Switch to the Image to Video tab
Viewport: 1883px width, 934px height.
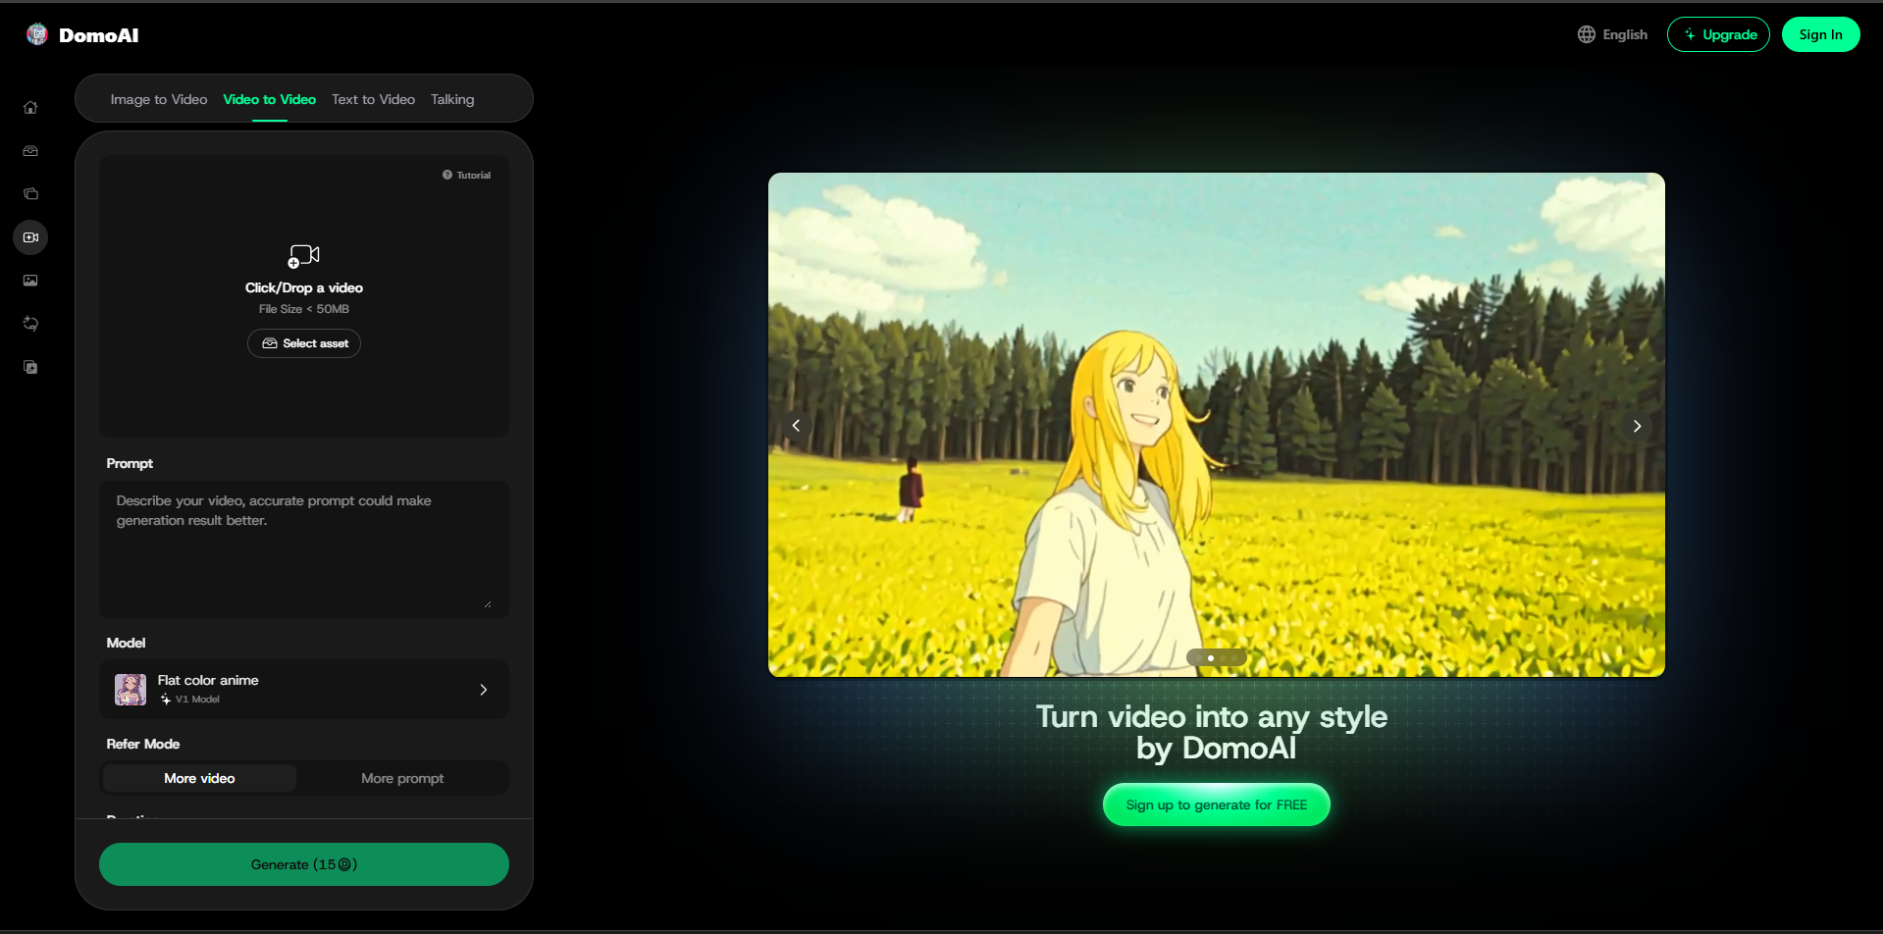point(158,99)
